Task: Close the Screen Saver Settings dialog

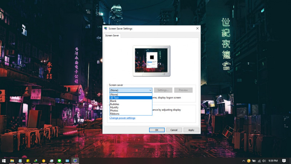Action: click(x=198, y=28)
